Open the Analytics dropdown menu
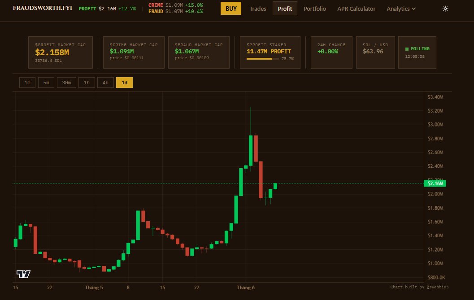The width and height of the screenshot is (474, 300). pyautogui.click(x=401, y=9)
